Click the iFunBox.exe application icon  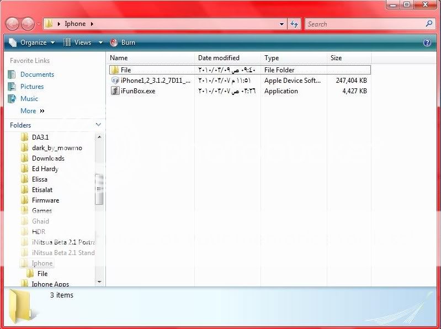click(x=115, y=91)
